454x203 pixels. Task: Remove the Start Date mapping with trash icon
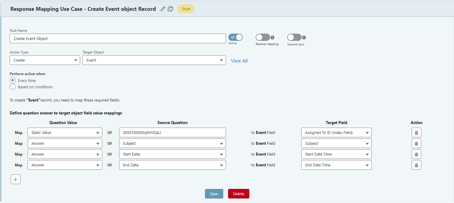point(416,154)
